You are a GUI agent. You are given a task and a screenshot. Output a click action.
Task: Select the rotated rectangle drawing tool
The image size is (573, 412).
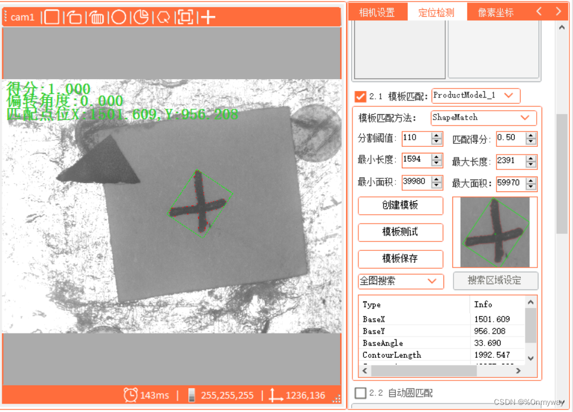74,17
